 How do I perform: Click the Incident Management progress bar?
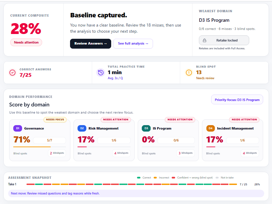(x=233, y=147)
